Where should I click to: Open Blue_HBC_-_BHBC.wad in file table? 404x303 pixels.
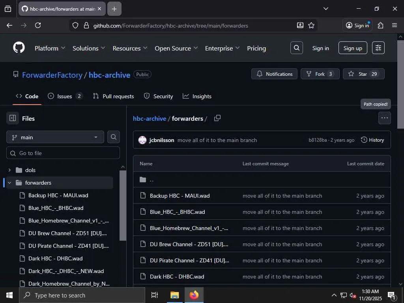(x=177, y=212)
